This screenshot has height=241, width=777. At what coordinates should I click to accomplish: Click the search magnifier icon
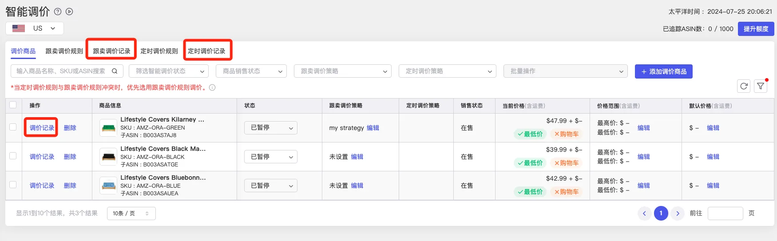coord(115,71)
